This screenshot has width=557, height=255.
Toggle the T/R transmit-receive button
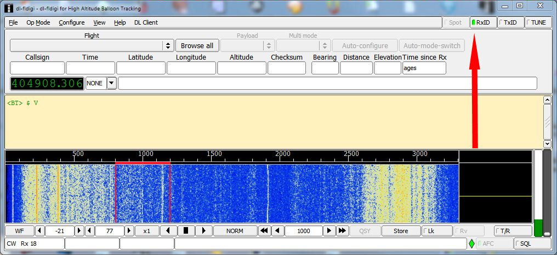(512, 231)
